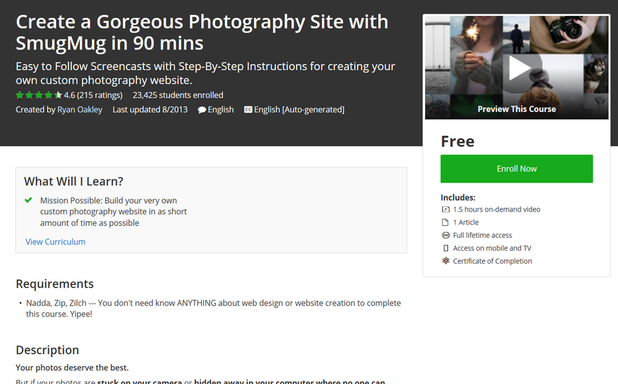Click the 'Mission Possible' learning objective text
Image resolution: width=618 pixels, height=384 pixels.
point(113,212)
